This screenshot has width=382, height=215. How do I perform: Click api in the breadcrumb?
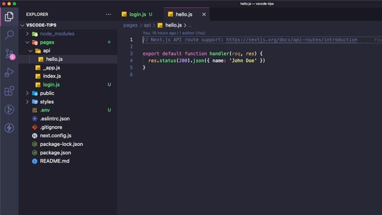(x=147, y=25)
